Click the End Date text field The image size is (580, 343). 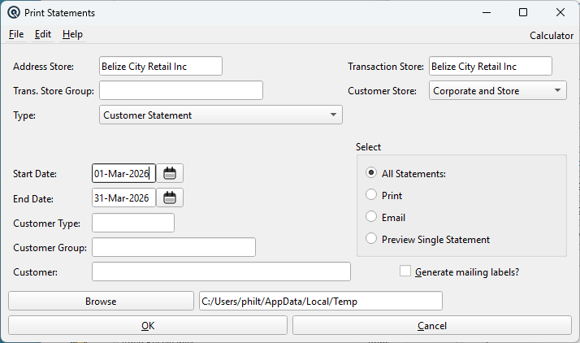[x=124, y=198]
